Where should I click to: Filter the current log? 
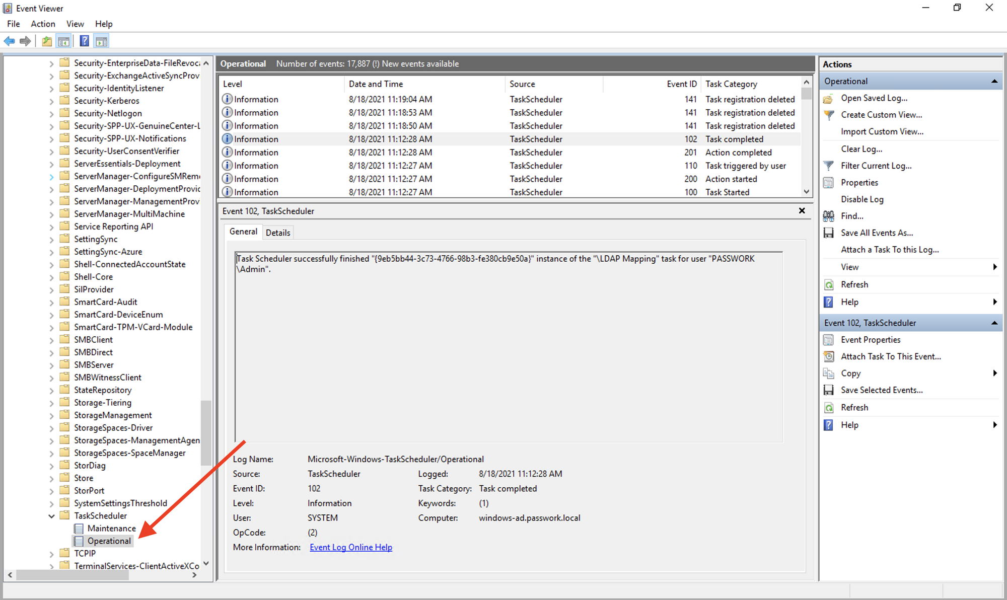[876, 165]
